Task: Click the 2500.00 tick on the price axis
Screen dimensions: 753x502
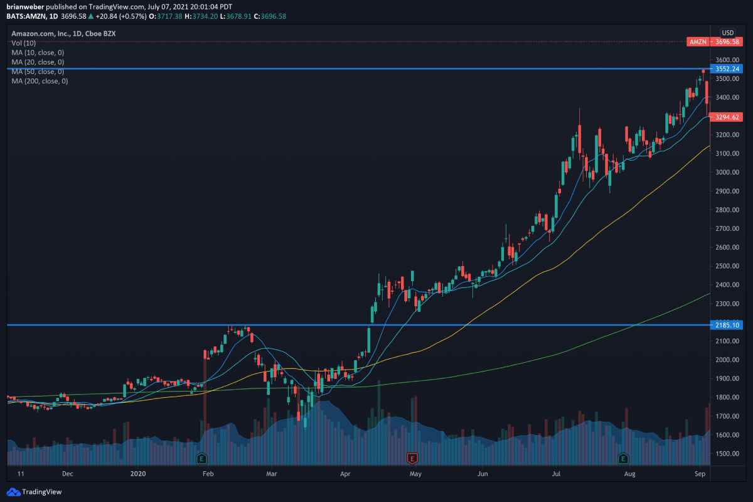Action: [728, 266]
